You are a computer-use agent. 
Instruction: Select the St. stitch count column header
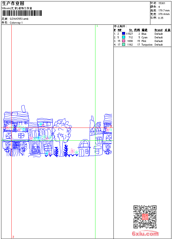131,30
